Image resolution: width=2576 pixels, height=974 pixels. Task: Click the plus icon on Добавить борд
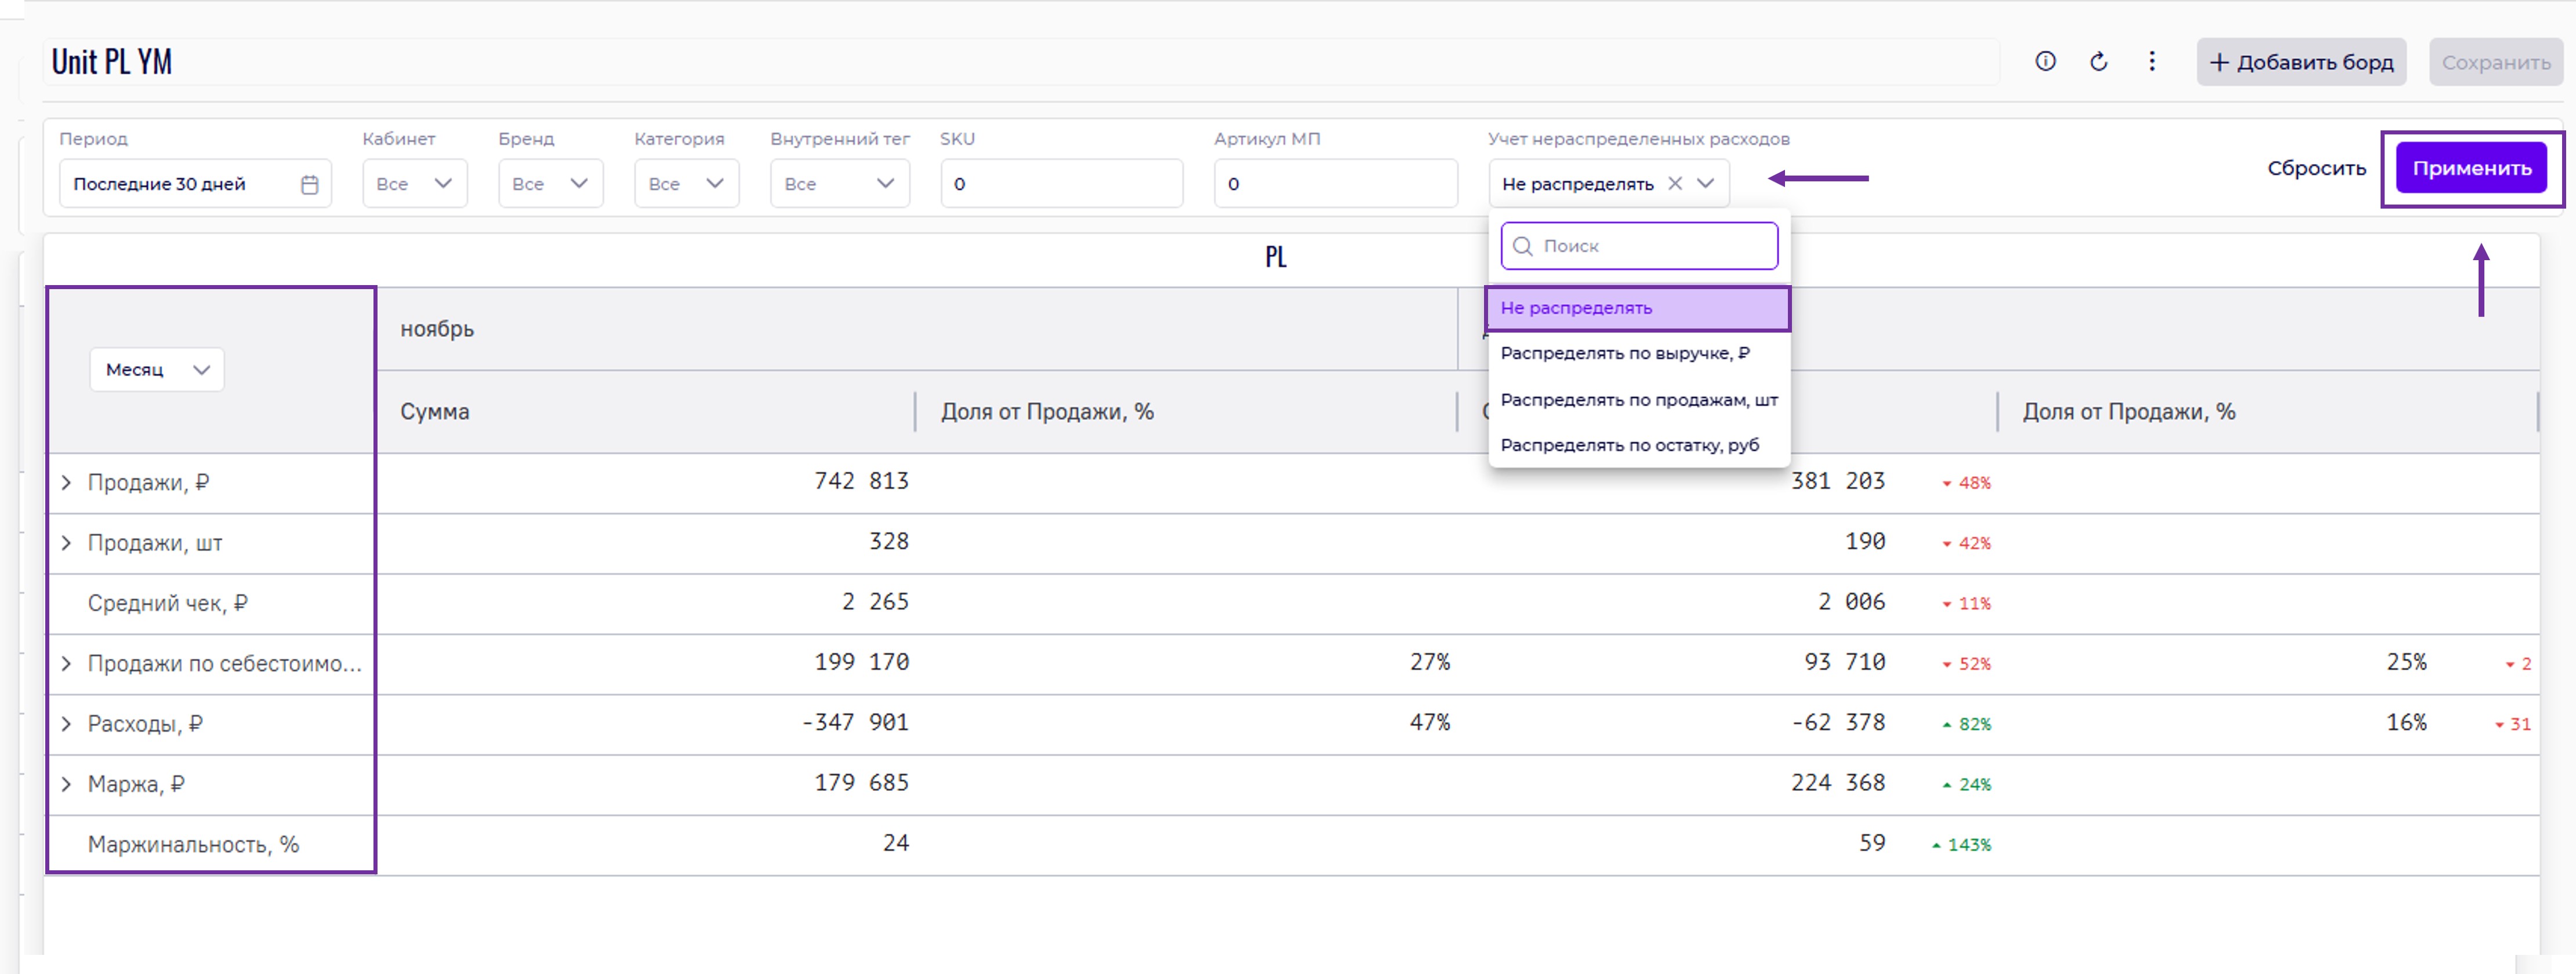click(2219, 63)
